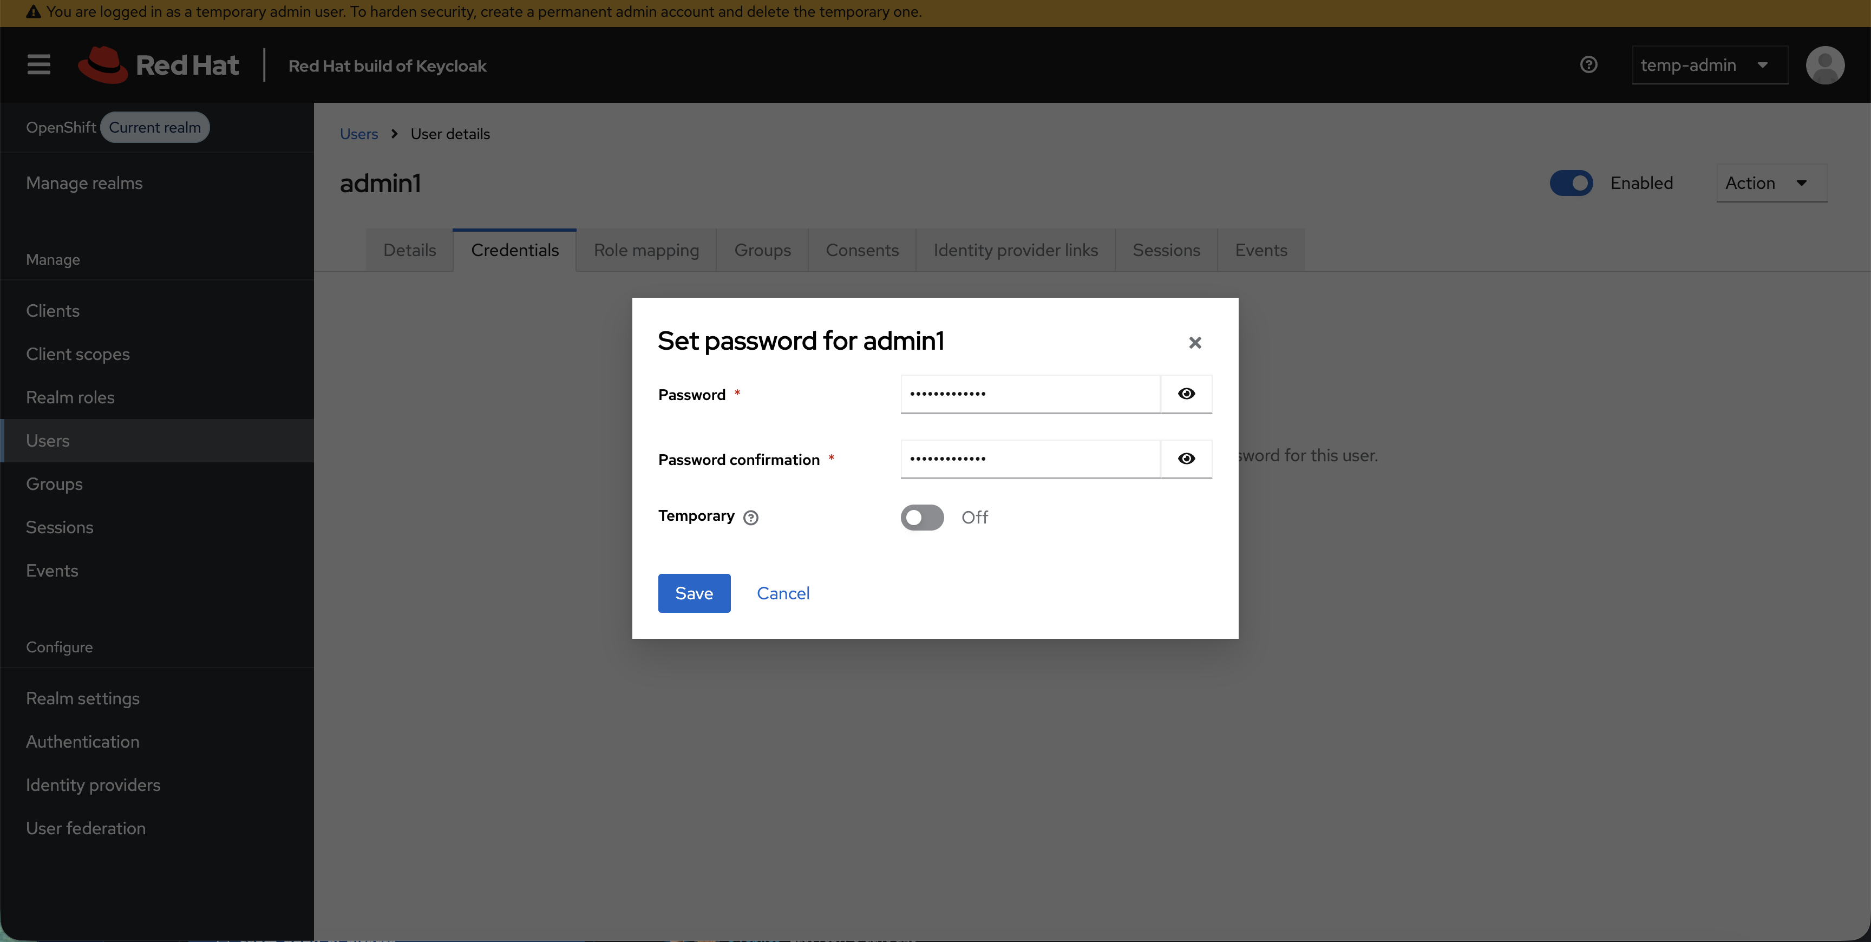Toggle visibility of the password confirmation field
The height and width of the screenshot is (942, 1871).
coord(1186,459)
